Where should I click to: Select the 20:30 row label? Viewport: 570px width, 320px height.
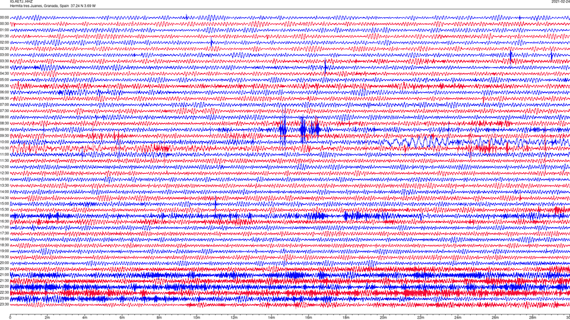(4, 268)
